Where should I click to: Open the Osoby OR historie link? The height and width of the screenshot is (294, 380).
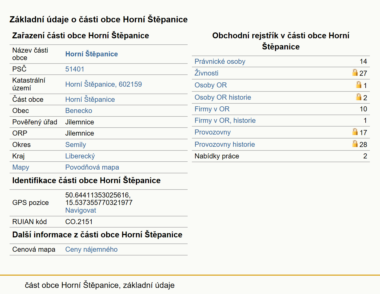coord(223,97)
